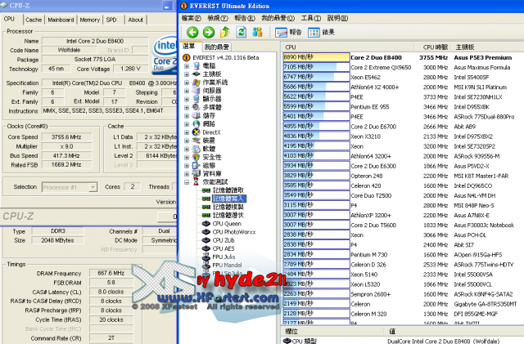Switch to the Mainboard tab in CPU-Z

tap(61, 20)
